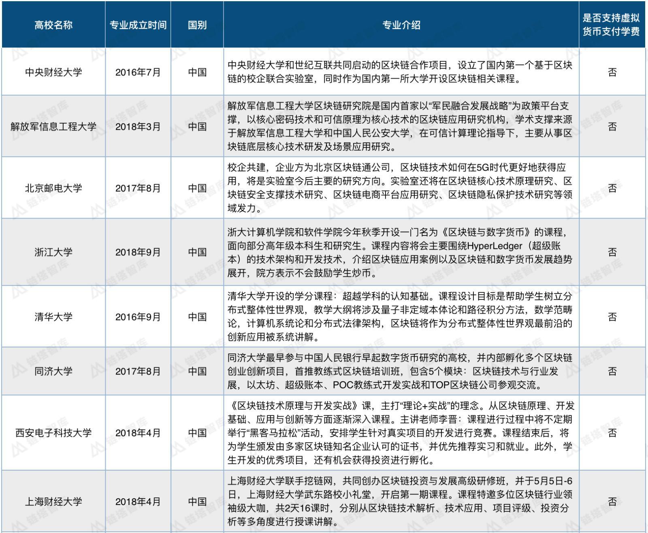Select the 2018年9月 date cell
Screen dimensions: 648x533
click(x=138, y=252)
